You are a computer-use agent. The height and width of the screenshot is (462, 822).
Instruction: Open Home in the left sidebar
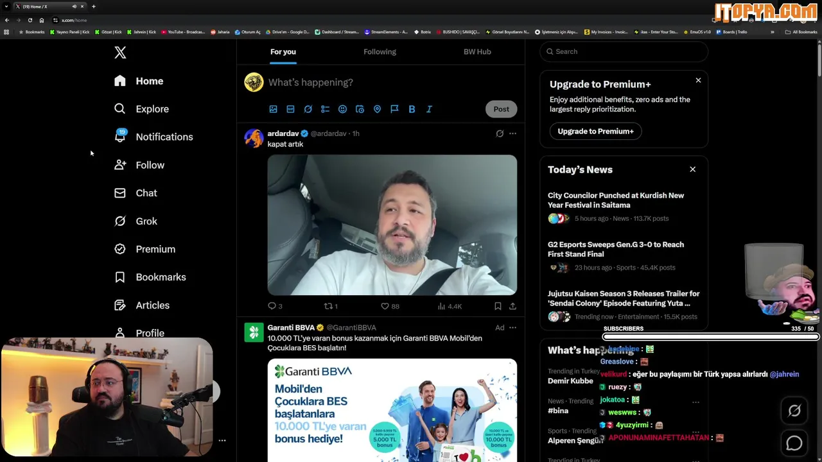[x=139, y=81]
